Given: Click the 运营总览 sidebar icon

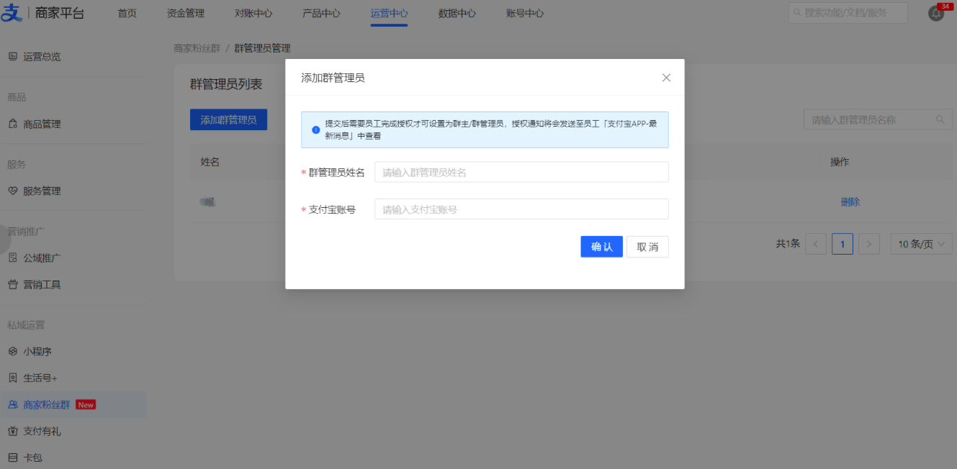Looking at the screenshot, I should point(12,56).
